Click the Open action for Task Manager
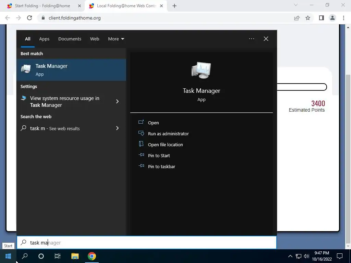 [153, 123]
